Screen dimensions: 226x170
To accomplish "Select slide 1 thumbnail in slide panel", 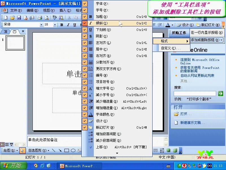I will (15, 43).
